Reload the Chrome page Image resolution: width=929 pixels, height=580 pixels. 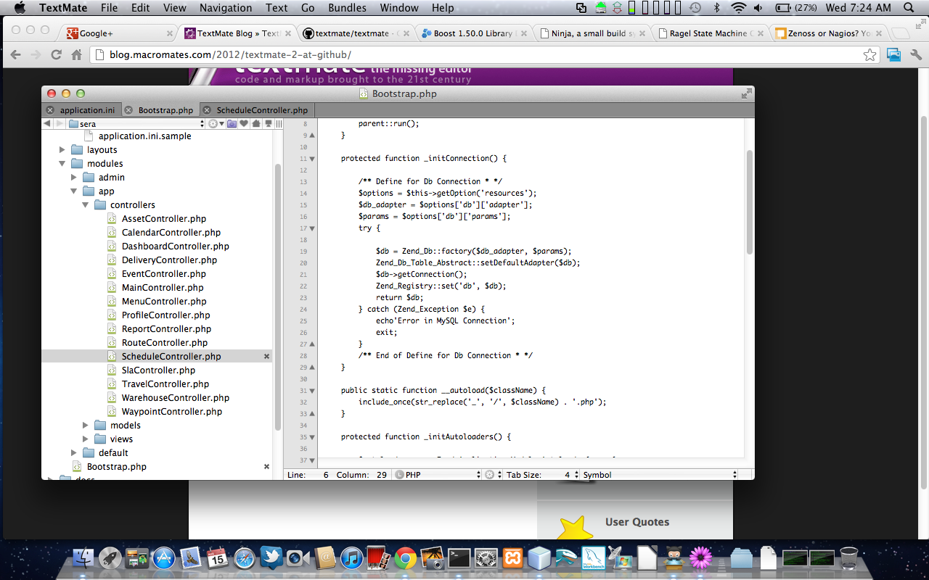56,55
